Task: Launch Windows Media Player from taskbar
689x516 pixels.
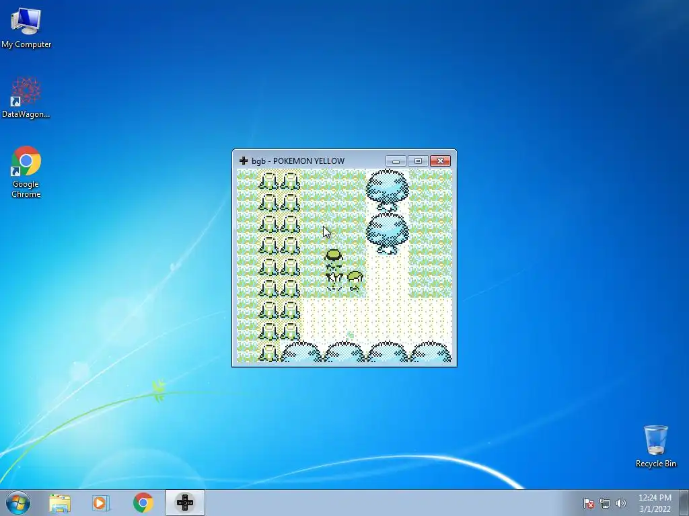Action: pos(101,503)
